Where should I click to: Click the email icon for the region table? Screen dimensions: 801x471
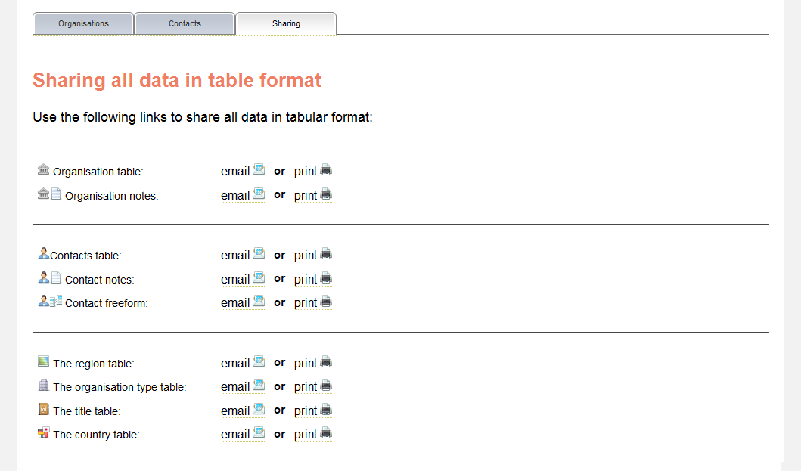click(x=259, y=362)
